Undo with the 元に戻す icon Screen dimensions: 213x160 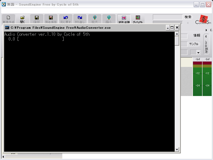point(65,19)
